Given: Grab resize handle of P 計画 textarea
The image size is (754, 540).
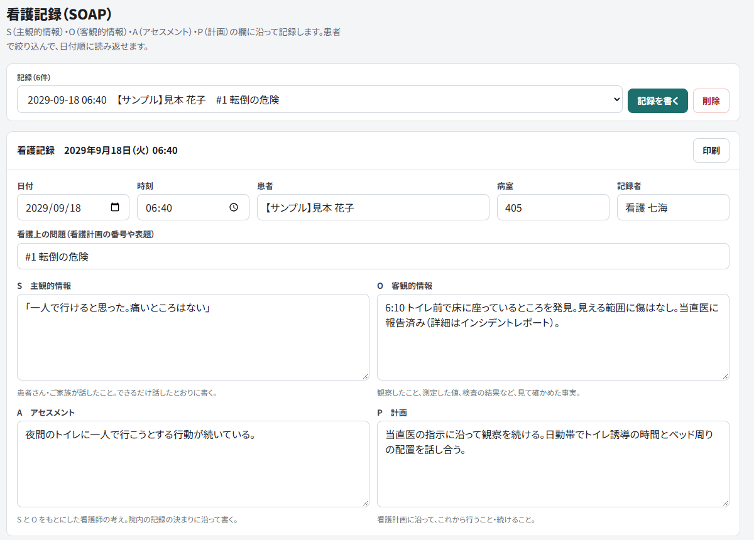Looking at the screenshot, I should coord(725,503).
